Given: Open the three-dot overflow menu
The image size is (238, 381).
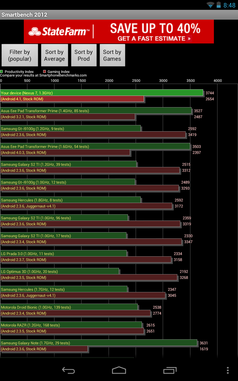Looking at the screenshot, I should pos(228,370).
